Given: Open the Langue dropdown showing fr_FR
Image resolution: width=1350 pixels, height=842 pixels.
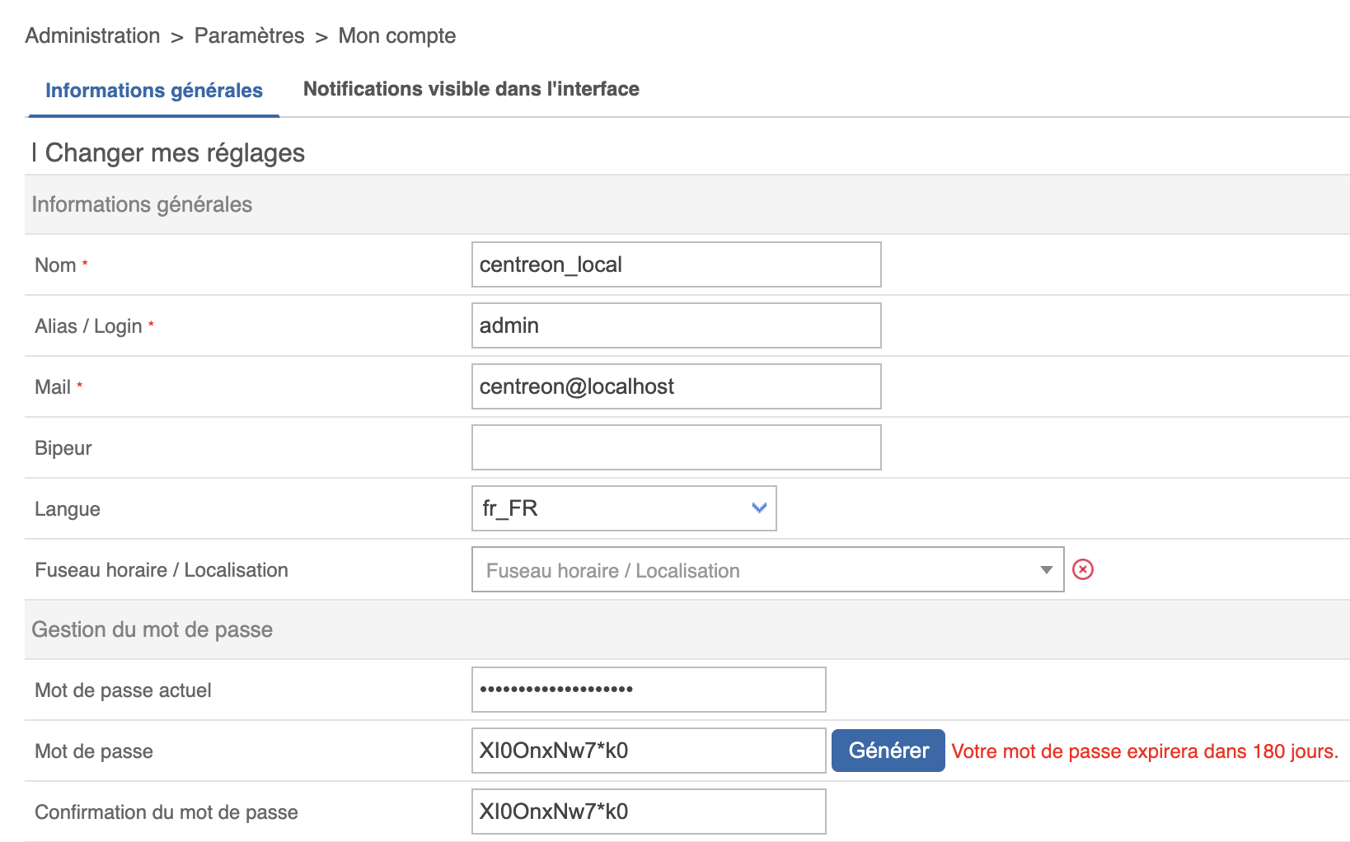Looking at the screenshot, I should pos(623,508).
